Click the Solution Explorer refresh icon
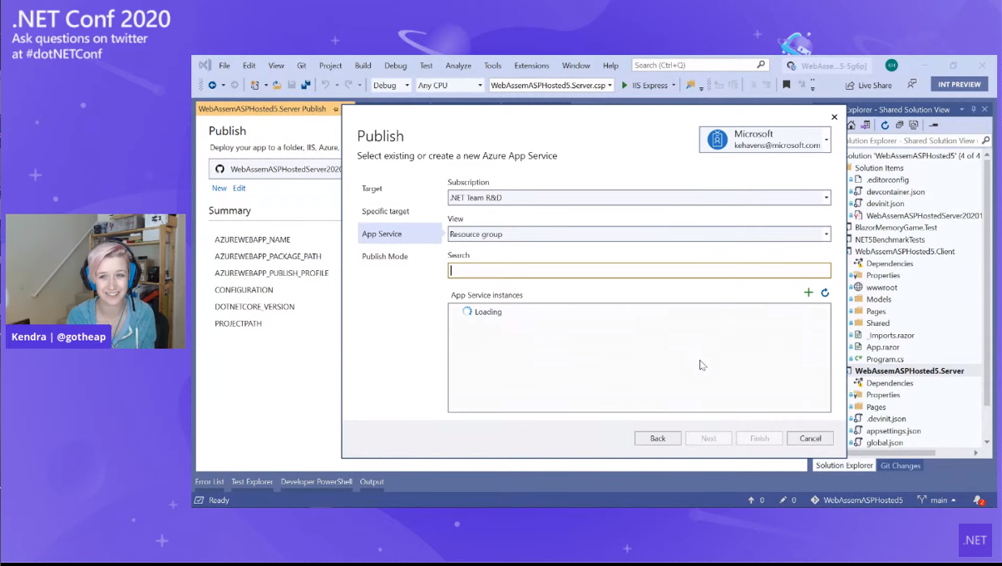 [x=885, y=125]
